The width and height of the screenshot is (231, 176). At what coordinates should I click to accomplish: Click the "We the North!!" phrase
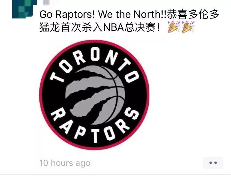coord(132,14)
